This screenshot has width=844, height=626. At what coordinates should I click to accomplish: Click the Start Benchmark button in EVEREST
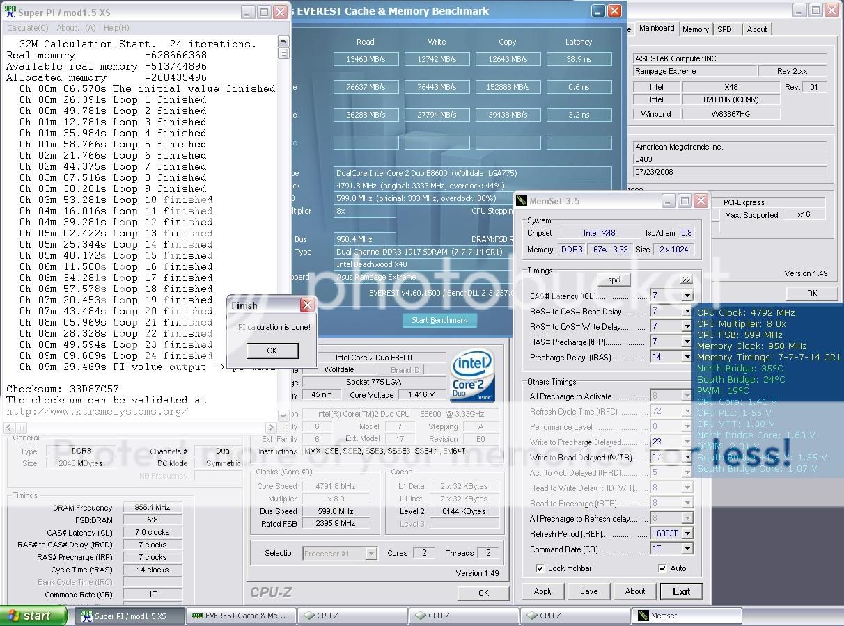(439, 320)
